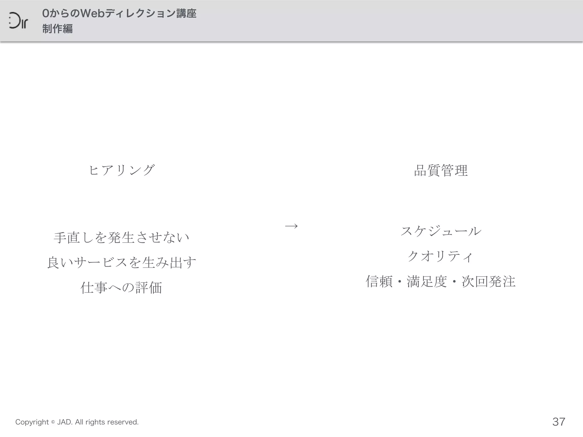Click the heading '品質管理'
583x437 pixels.
click(x=441, y=170)
